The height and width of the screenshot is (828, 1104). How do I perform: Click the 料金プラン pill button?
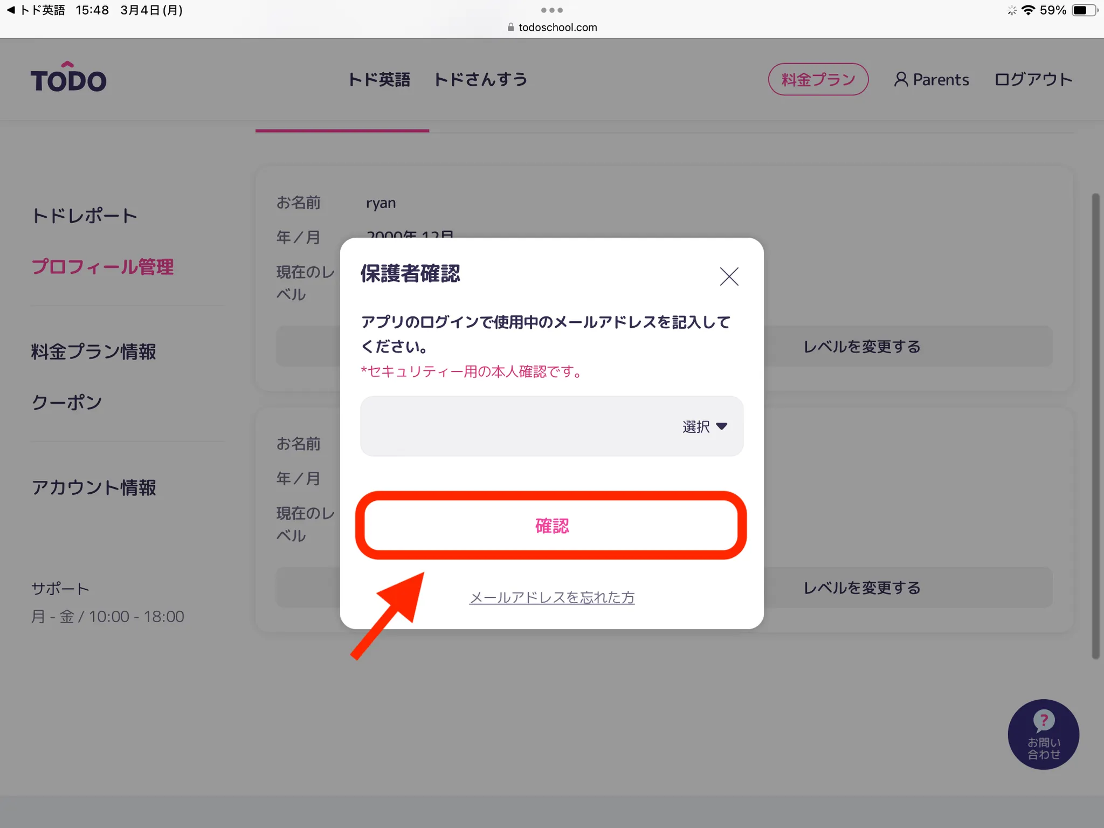(x=818, y=80)
